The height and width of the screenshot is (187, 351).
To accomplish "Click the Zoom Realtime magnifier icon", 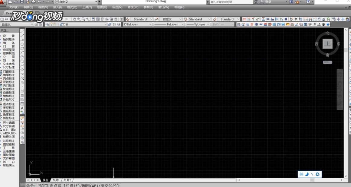I will 79,19.
